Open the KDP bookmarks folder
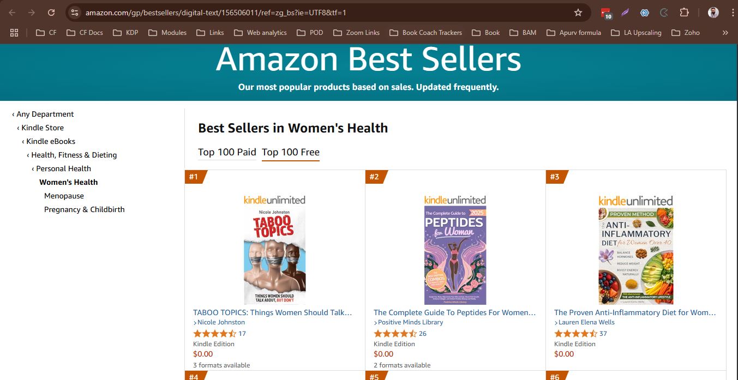Viewport: 738px width, 380px height. (x=125, y=33)
